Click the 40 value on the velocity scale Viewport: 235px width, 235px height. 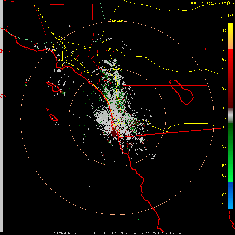(x=224, y=79)
